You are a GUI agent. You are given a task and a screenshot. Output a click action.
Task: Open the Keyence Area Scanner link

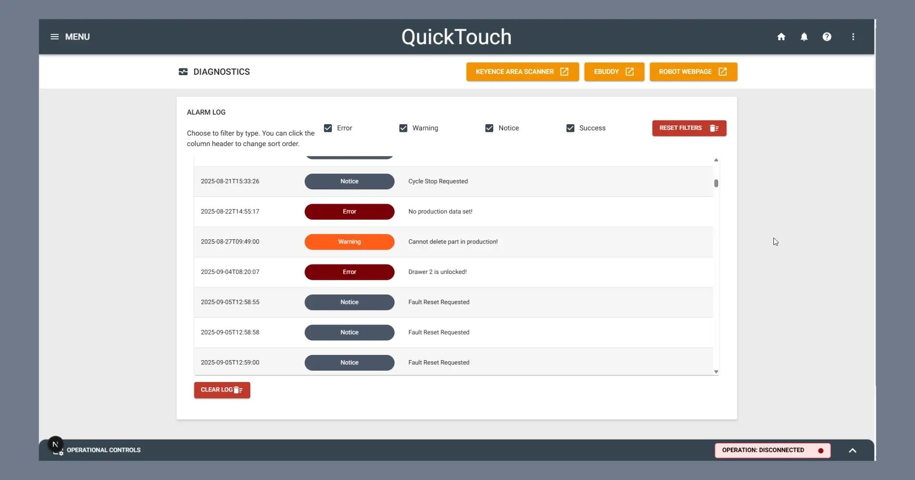coord(522,72)
